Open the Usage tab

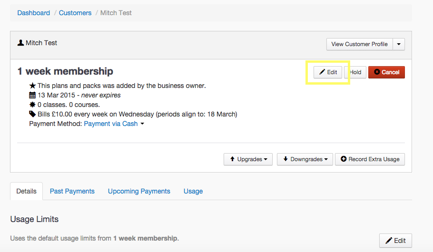point(193,191)
